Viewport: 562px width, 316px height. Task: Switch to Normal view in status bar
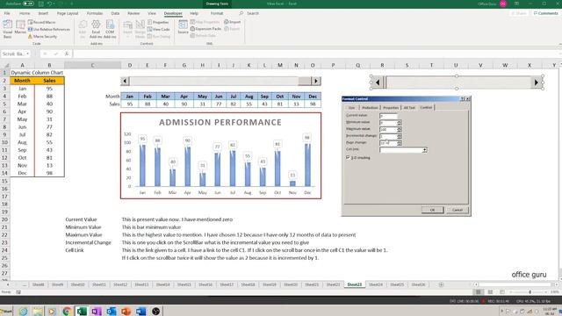pyautogui.click(x=478, y=292)
